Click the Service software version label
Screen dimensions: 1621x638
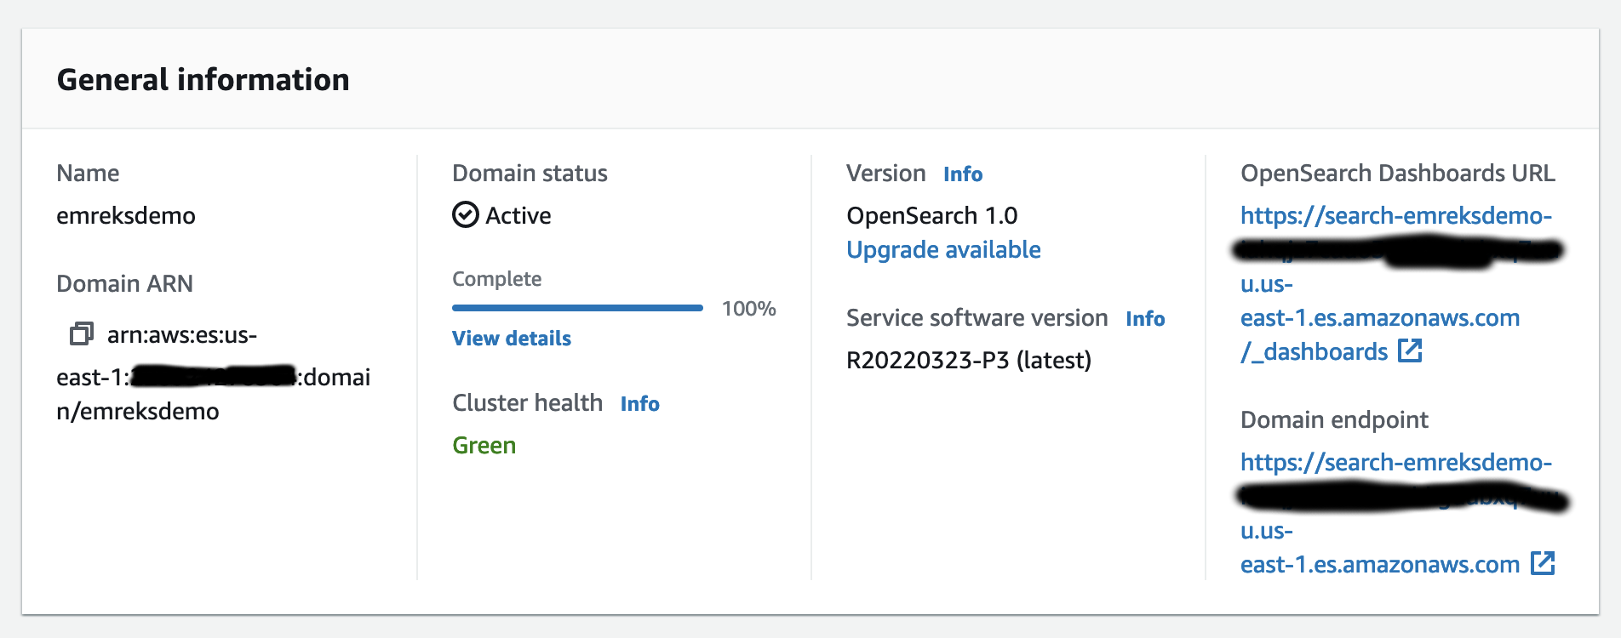[977, 318]
